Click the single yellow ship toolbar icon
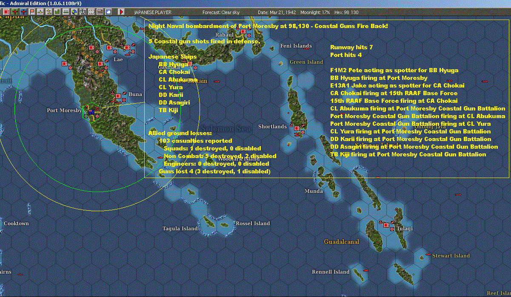 [40, 12]
